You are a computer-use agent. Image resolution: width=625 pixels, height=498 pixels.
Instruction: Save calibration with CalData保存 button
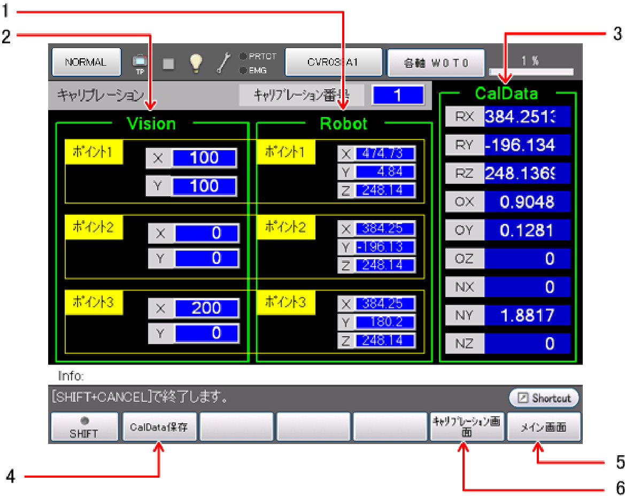pos(160,427)
